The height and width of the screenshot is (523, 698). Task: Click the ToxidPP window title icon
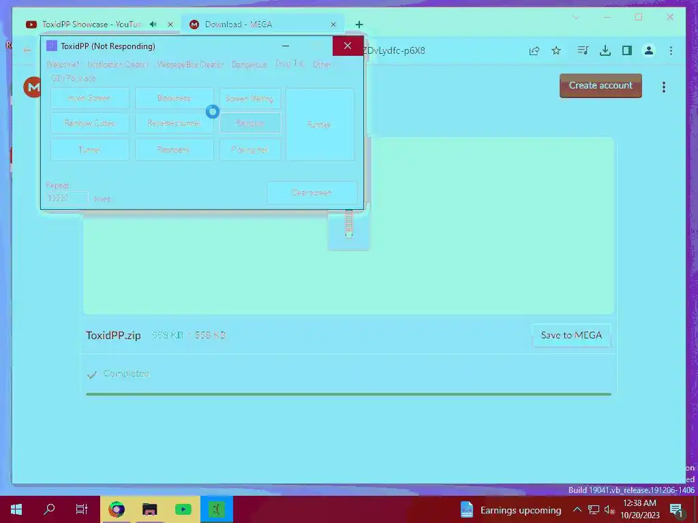point(52,46)
